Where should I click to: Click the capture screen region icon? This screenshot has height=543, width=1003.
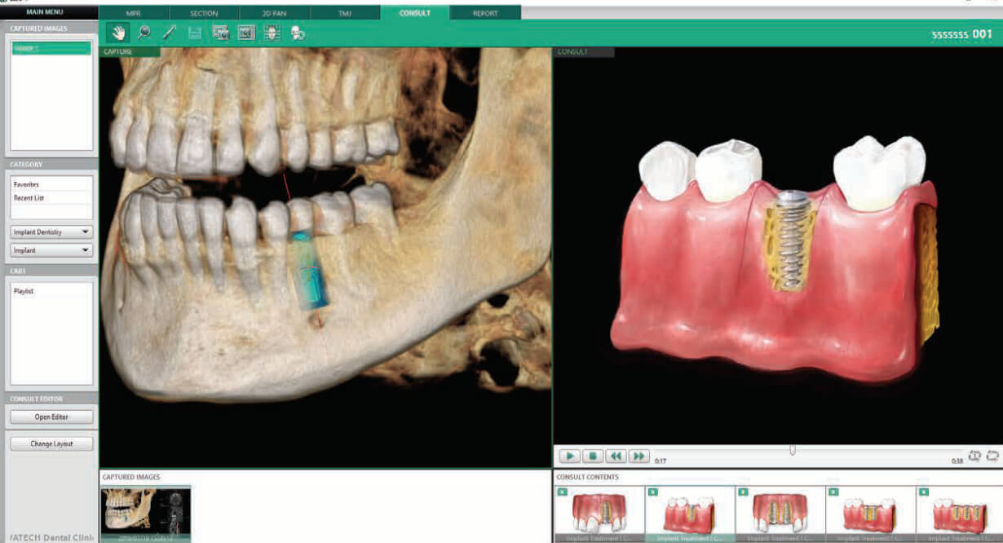(245, 33)
